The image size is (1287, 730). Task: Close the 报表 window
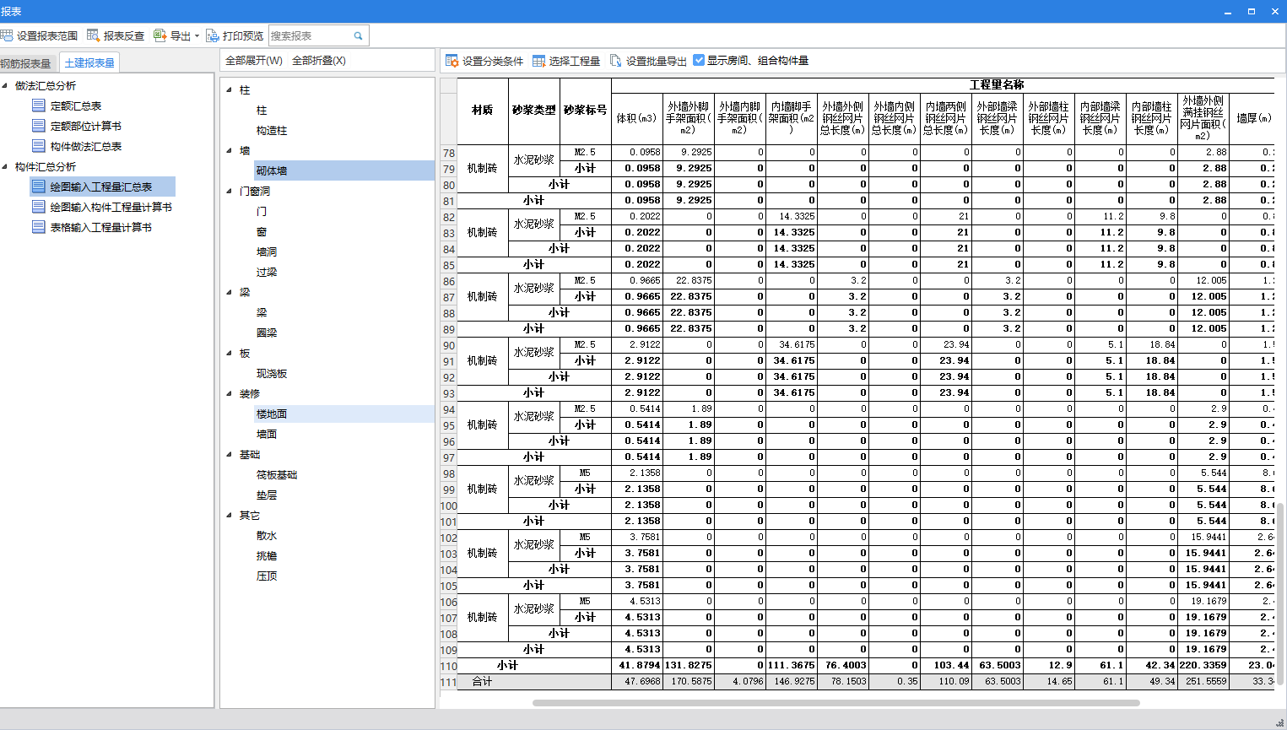1274,11
